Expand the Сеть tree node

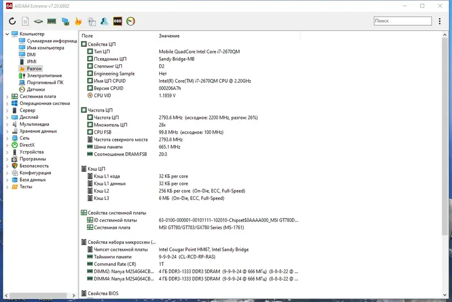7,138
